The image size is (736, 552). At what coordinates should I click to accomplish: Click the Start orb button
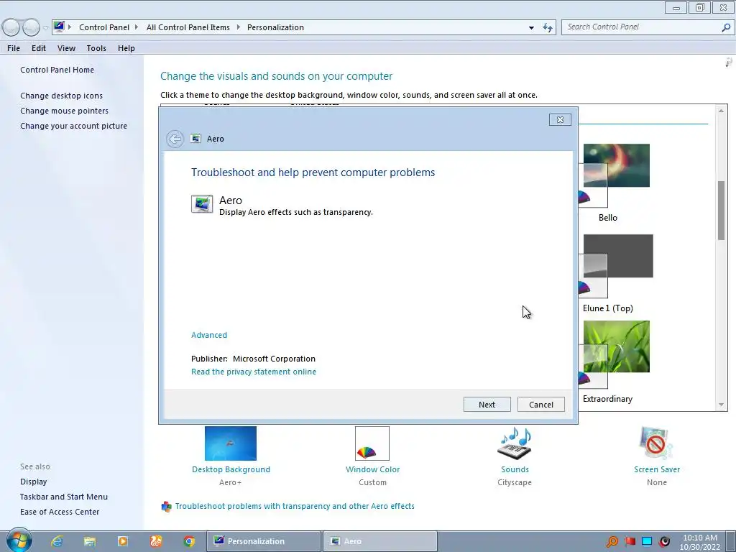[x=18, y=540]
